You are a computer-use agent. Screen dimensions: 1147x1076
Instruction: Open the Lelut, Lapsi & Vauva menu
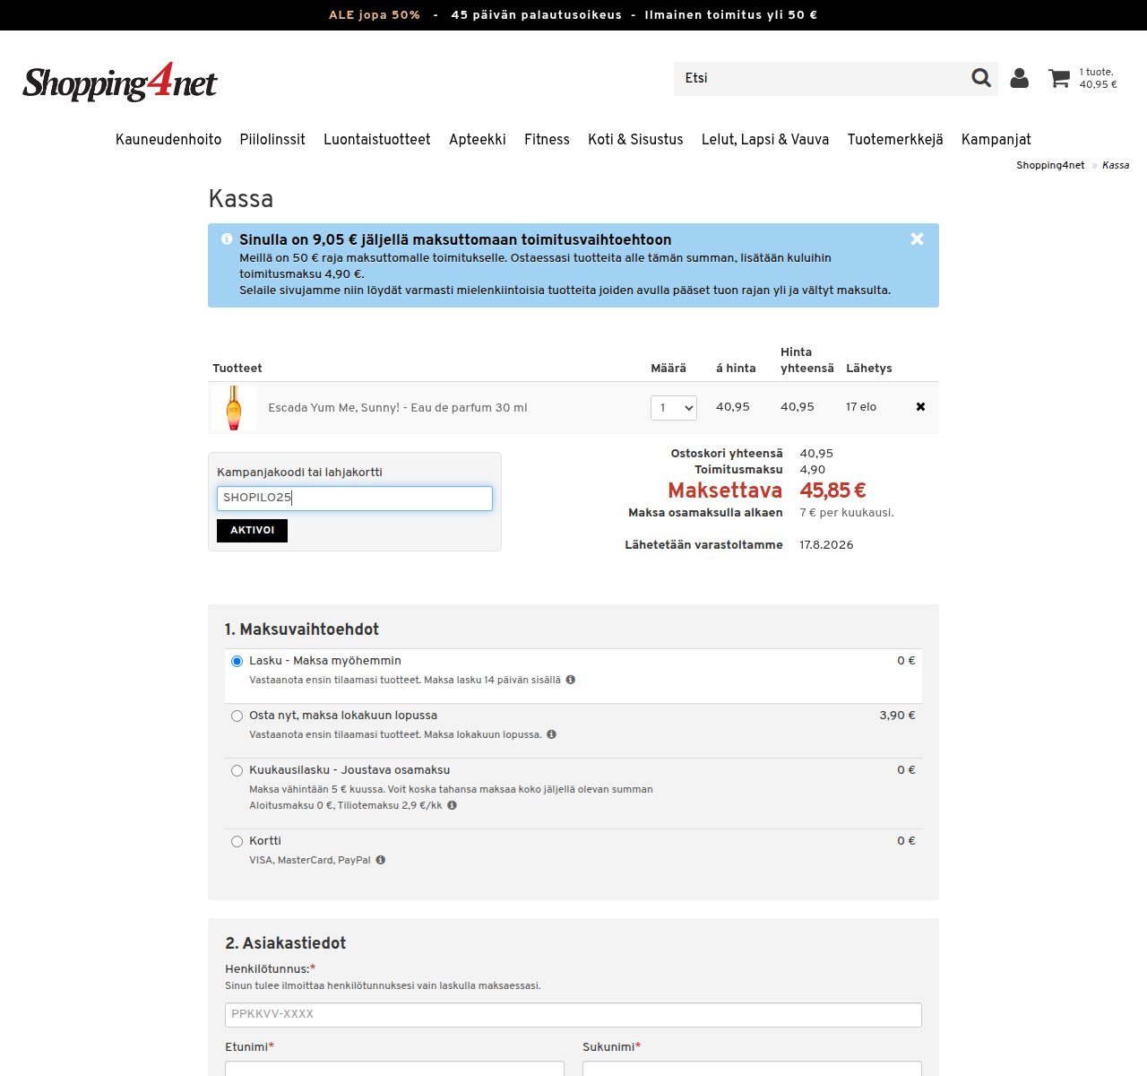click(765, 139)
